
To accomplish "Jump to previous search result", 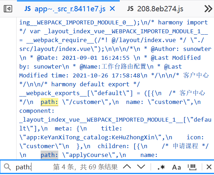I will click(127, 167).
